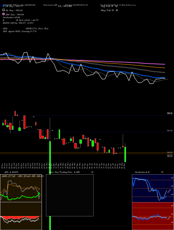Click the '200 Day = 969.33' legend text
The image size is (174, 230).
coord(15,15)
